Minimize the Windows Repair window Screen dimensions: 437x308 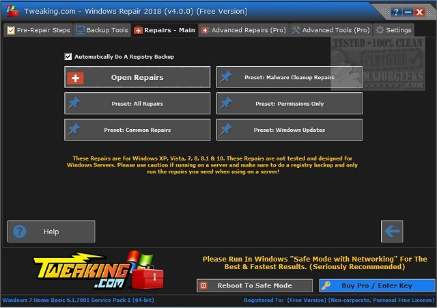click(408, 12)
